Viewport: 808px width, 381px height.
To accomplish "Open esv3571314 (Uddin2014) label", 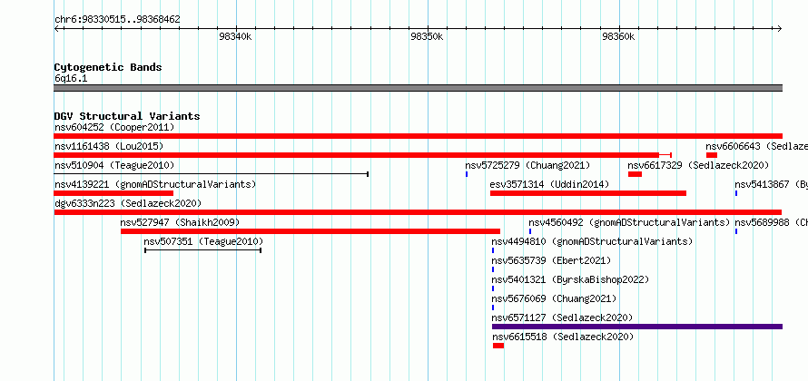I will tap(549, 184).
